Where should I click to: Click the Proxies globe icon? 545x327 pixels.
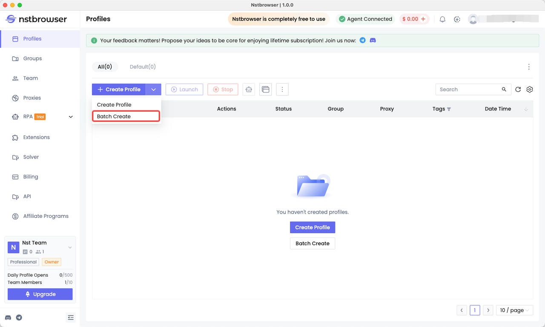click(x=15, y=98)
